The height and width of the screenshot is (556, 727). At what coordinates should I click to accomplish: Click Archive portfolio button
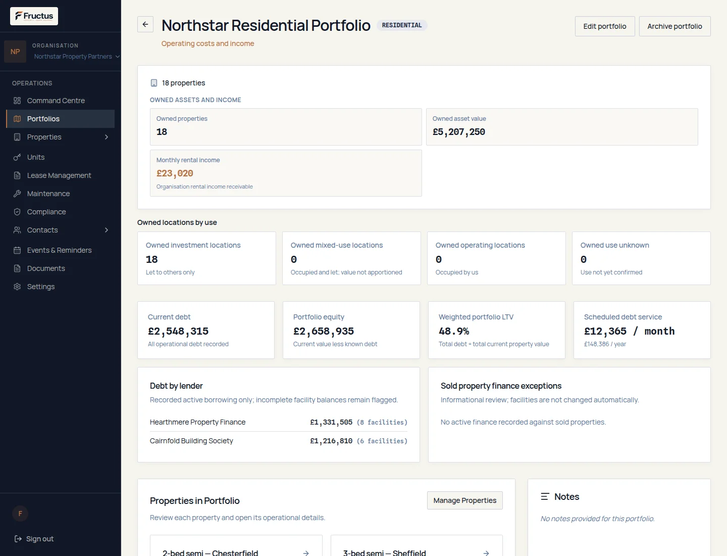[x=674, y=26]
